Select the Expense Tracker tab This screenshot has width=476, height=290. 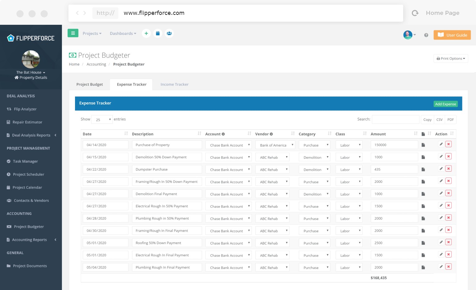tap(132, 84)
